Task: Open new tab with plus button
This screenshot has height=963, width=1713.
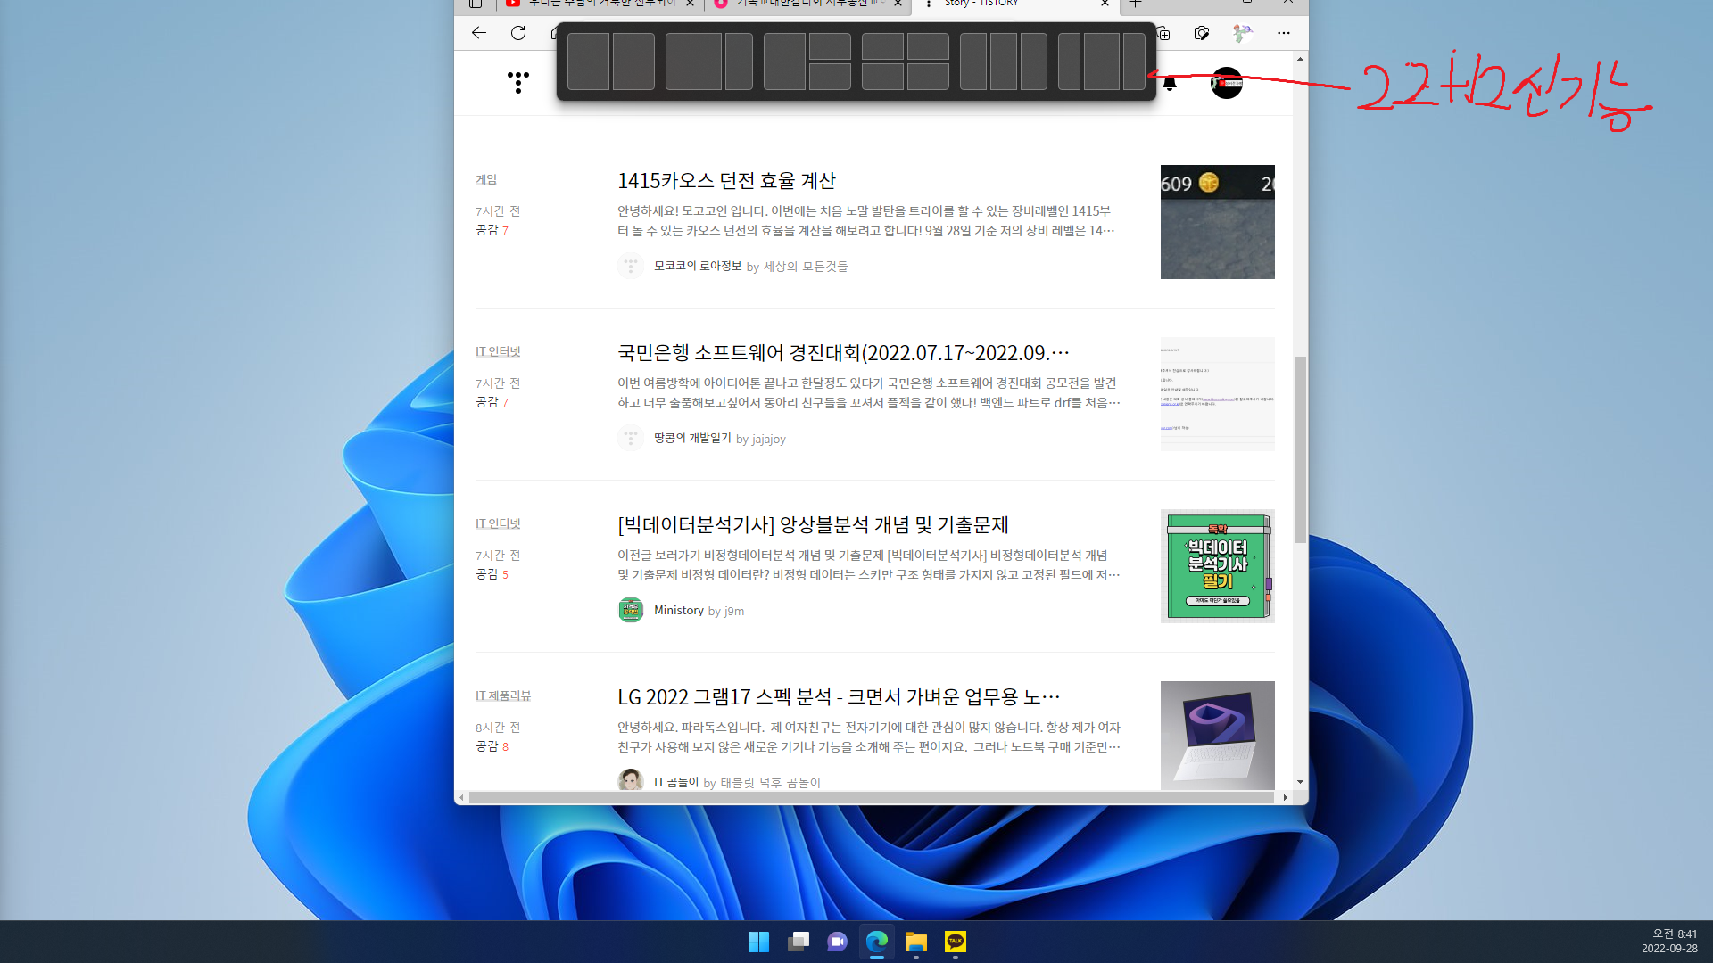Action: pyautogui.click(x=1135, y=4)
